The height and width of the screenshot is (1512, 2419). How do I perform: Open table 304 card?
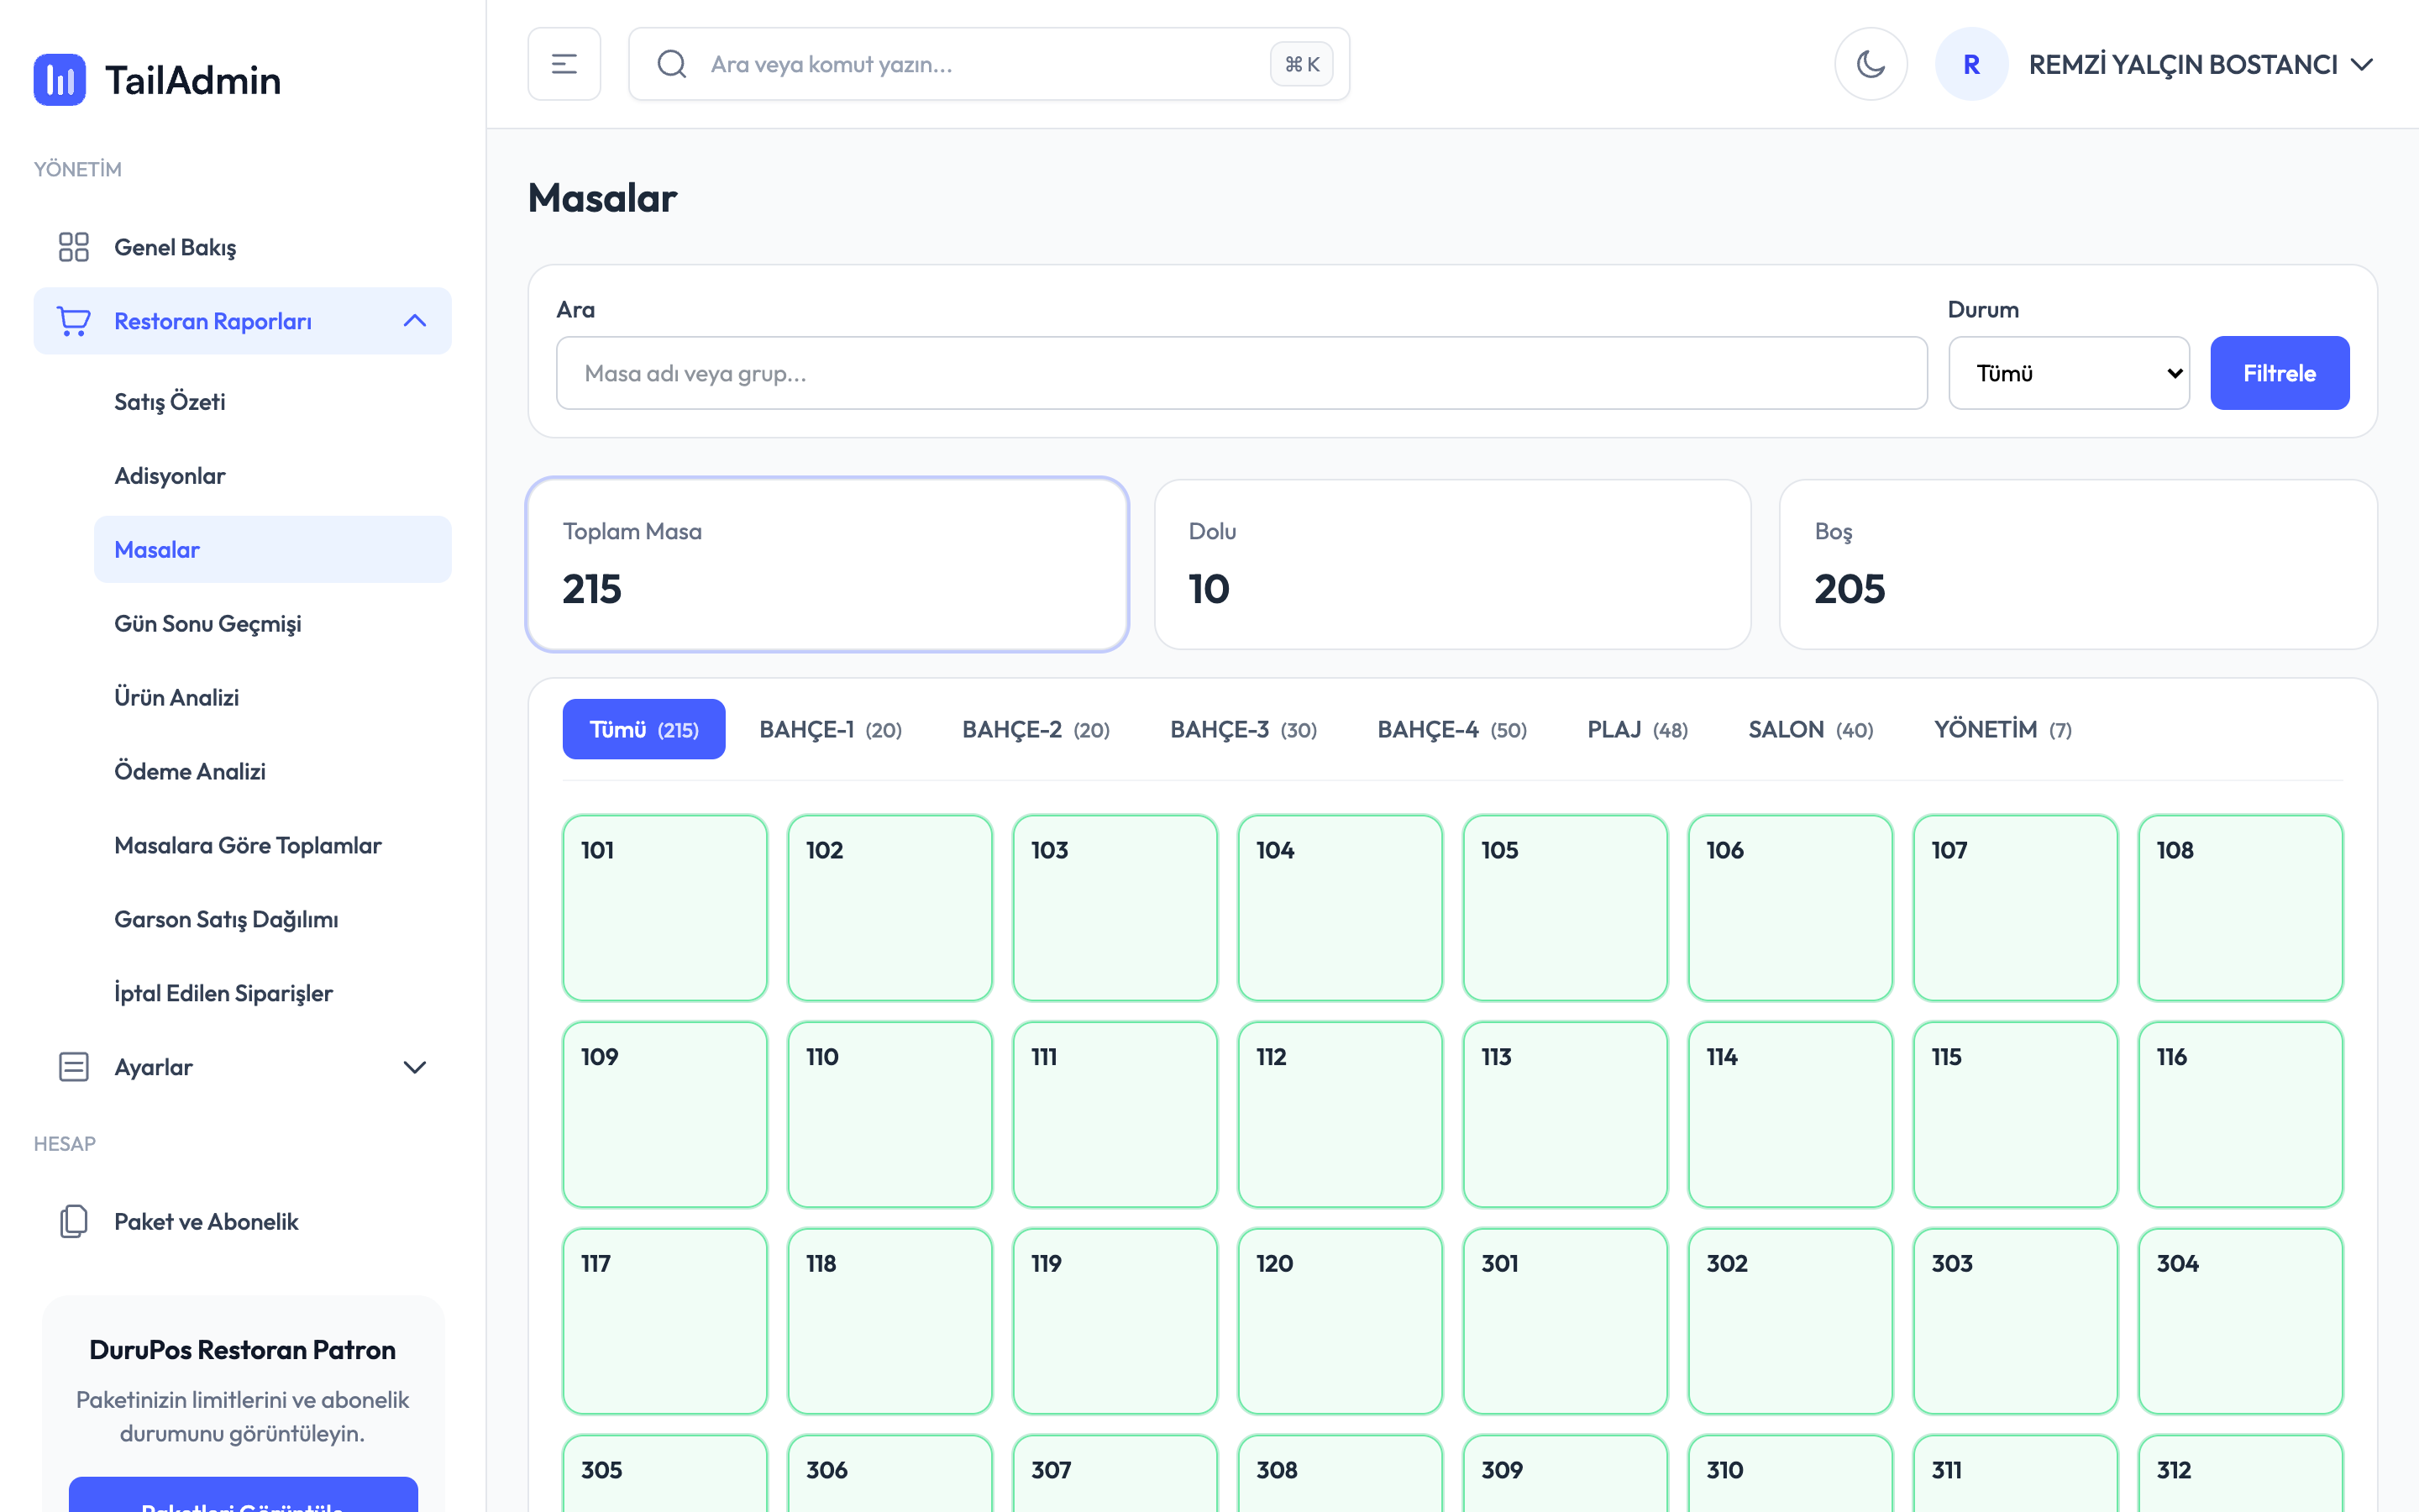point(2241,1321)
